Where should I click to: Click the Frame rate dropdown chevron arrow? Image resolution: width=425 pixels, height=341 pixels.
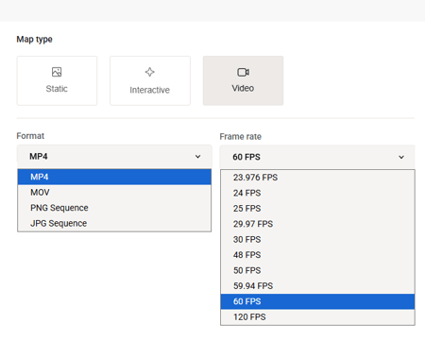[401, 157]
